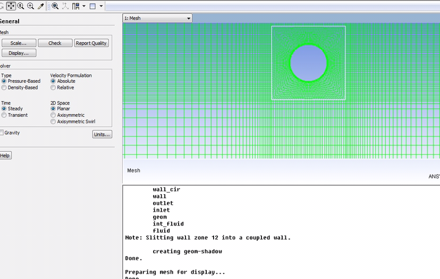Select Relative velocity formulation

pyautogui.click(x=53, y=88)
